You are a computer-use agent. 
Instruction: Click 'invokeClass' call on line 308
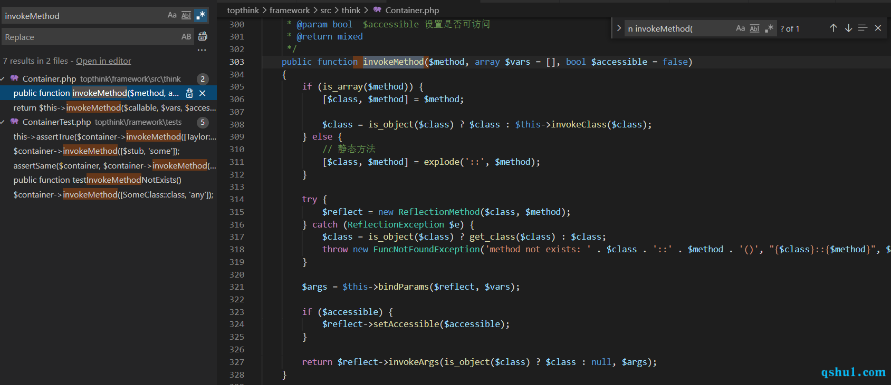pos(579,124)
